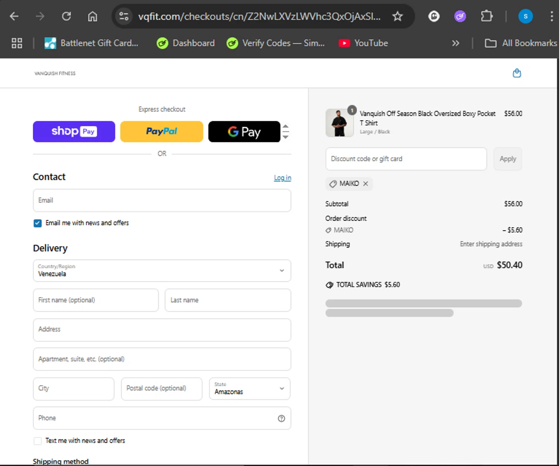Open the YouTube bookmark
Viewport: 559px width, 466px height.
(x=363, y=43)
